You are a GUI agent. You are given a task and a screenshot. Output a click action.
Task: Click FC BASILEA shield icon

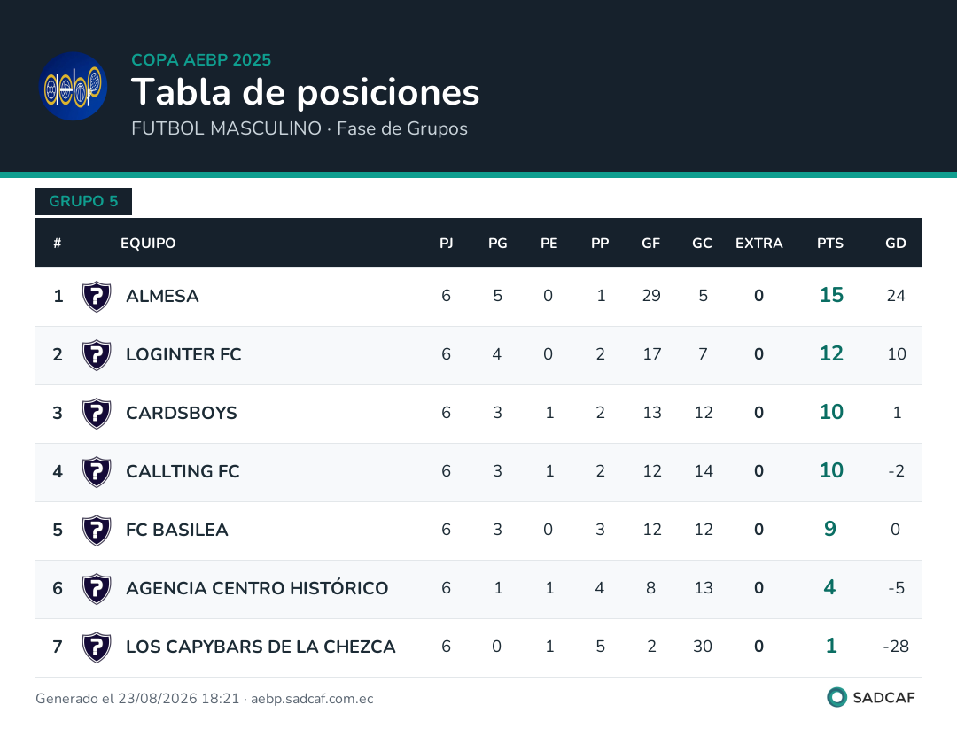click(97, 531)
